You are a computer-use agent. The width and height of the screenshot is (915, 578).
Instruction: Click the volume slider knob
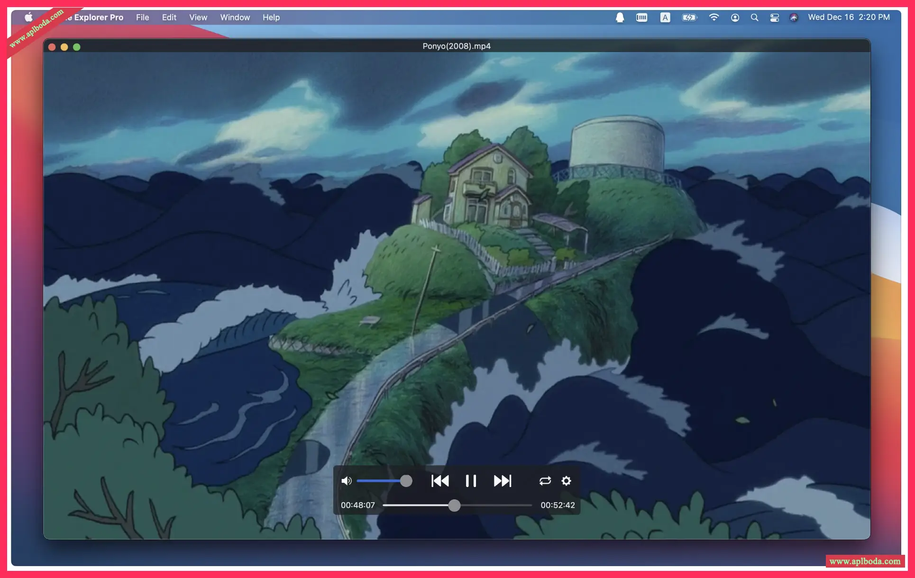[406, 481]
